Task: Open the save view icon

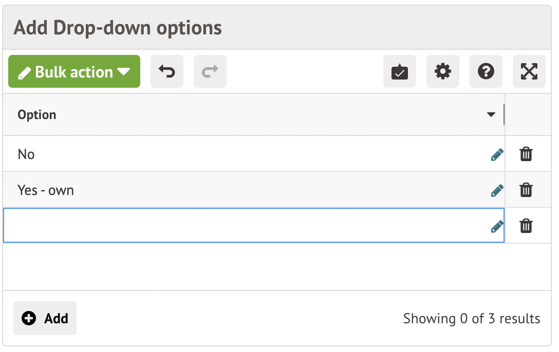Action: pos(400,72)
